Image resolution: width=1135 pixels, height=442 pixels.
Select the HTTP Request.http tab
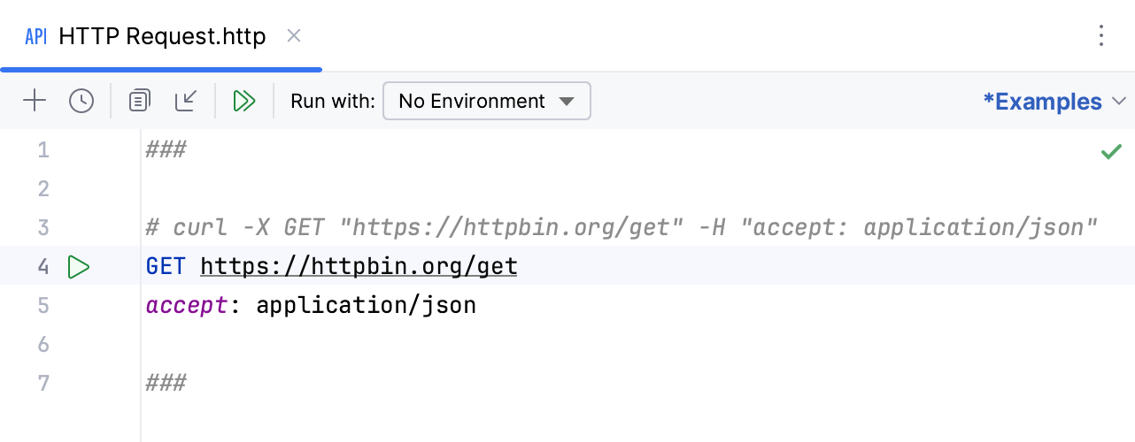pyautogui.click(x=162, y=36)
